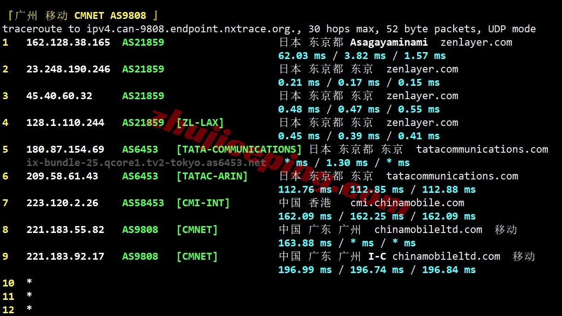Click the 196.99 ms latency value
The height and width of the screenshot is (316, 562).
tap(305, 270)
